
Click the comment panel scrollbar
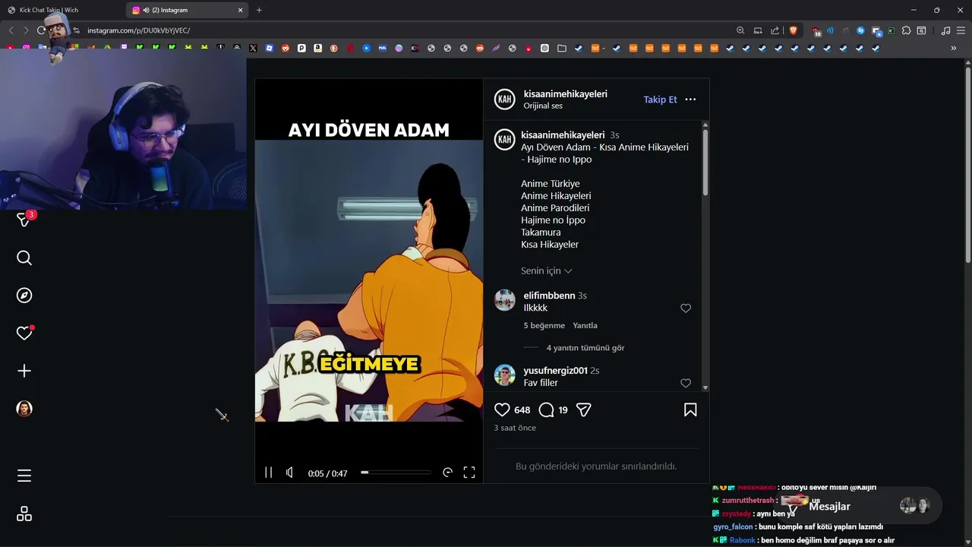pos(705,162)
